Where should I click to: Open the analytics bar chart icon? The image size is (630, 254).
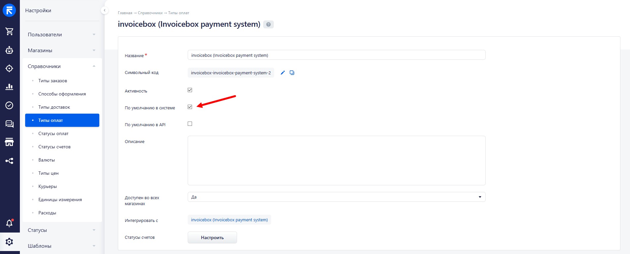(x=9, y=87)
